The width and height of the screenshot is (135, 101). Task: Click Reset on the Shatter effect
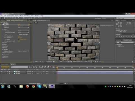point(19,24)
